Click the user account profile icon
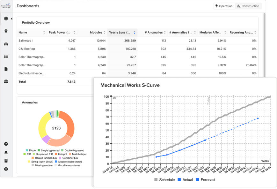 click(x=6, y=169)
